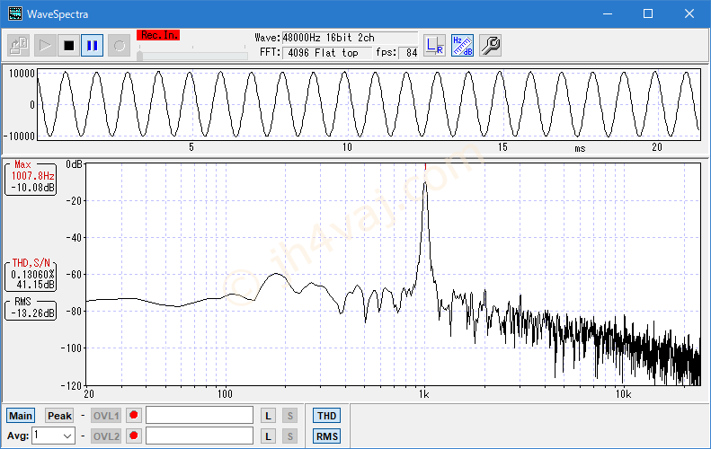Click the RMS value -13.26dB
The width and height of the screenshot is (711, 449).
pyautogui.click(x=32, y=313)
